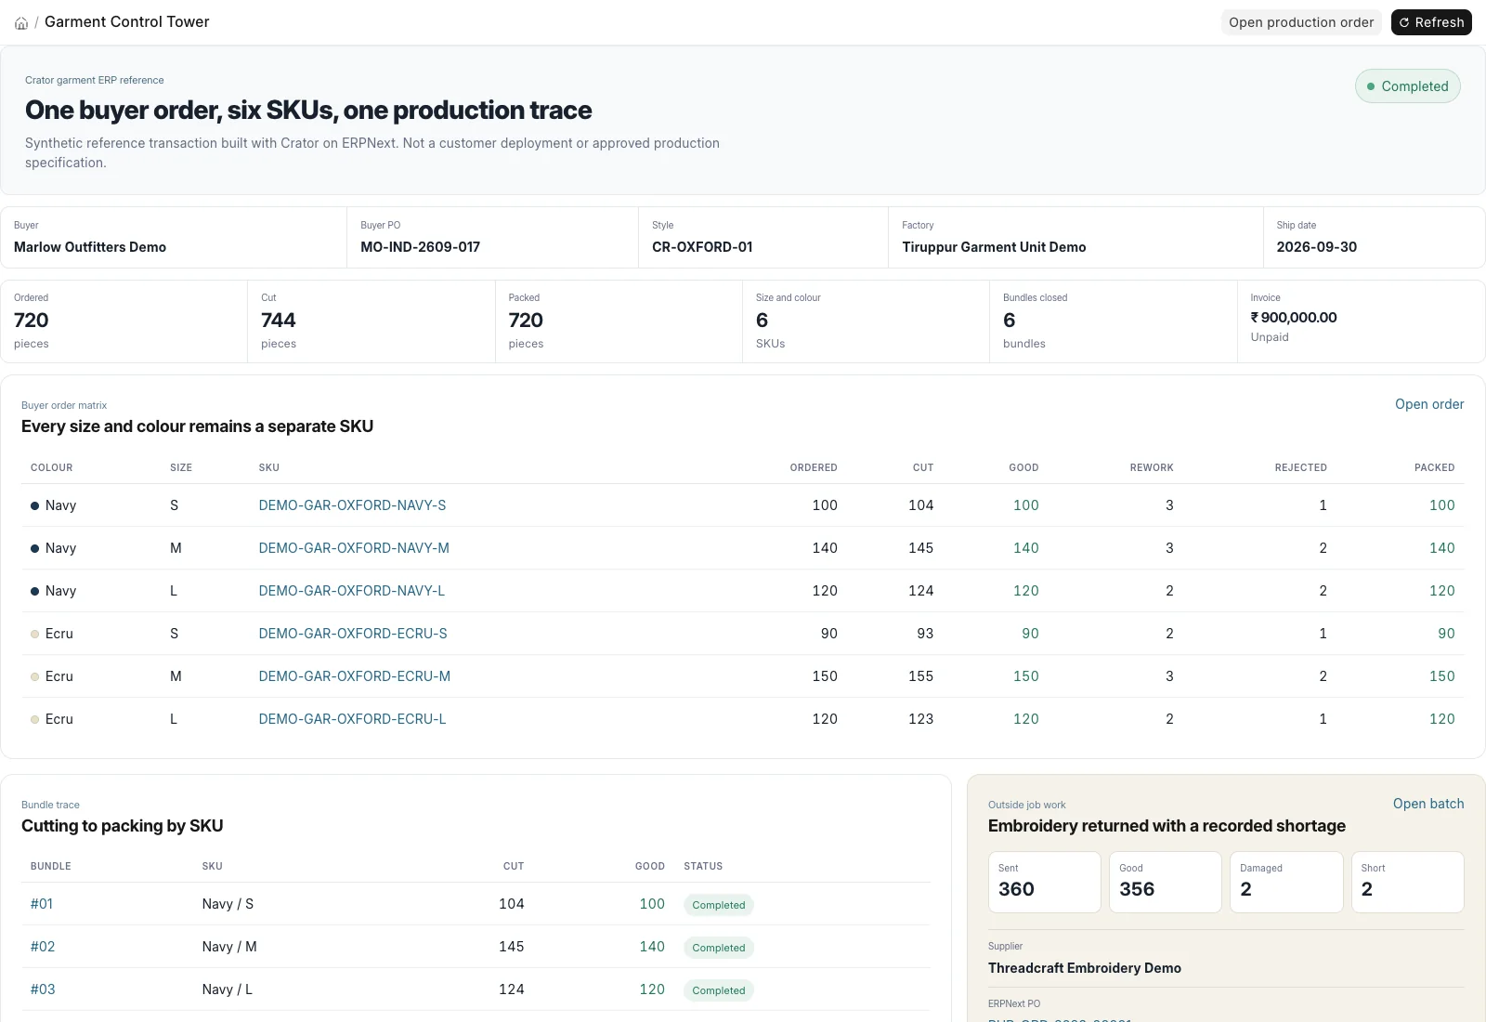The height and width of the screenshot is (1022, 1486).
Task: Open SKU DEMO-GAR-OXFORD-ECRU-L
Action: point(352,719)
